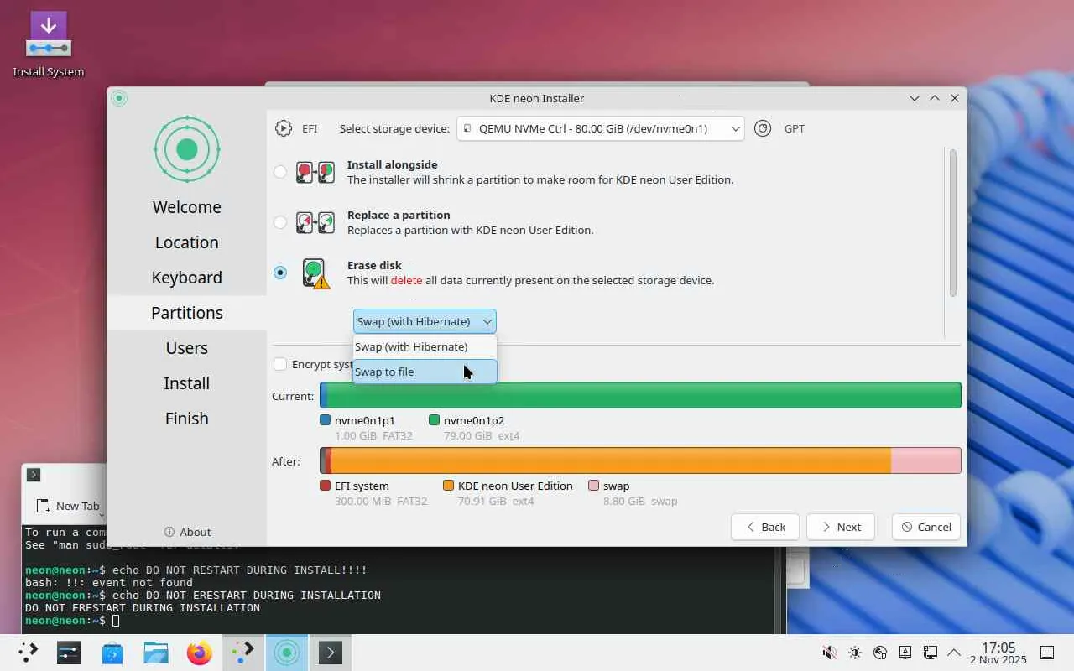Click the blue nvme0n1p1 color swatch
Image resolution: width=1074 pixels, height=671 pixels.
(x=326, y=420)
